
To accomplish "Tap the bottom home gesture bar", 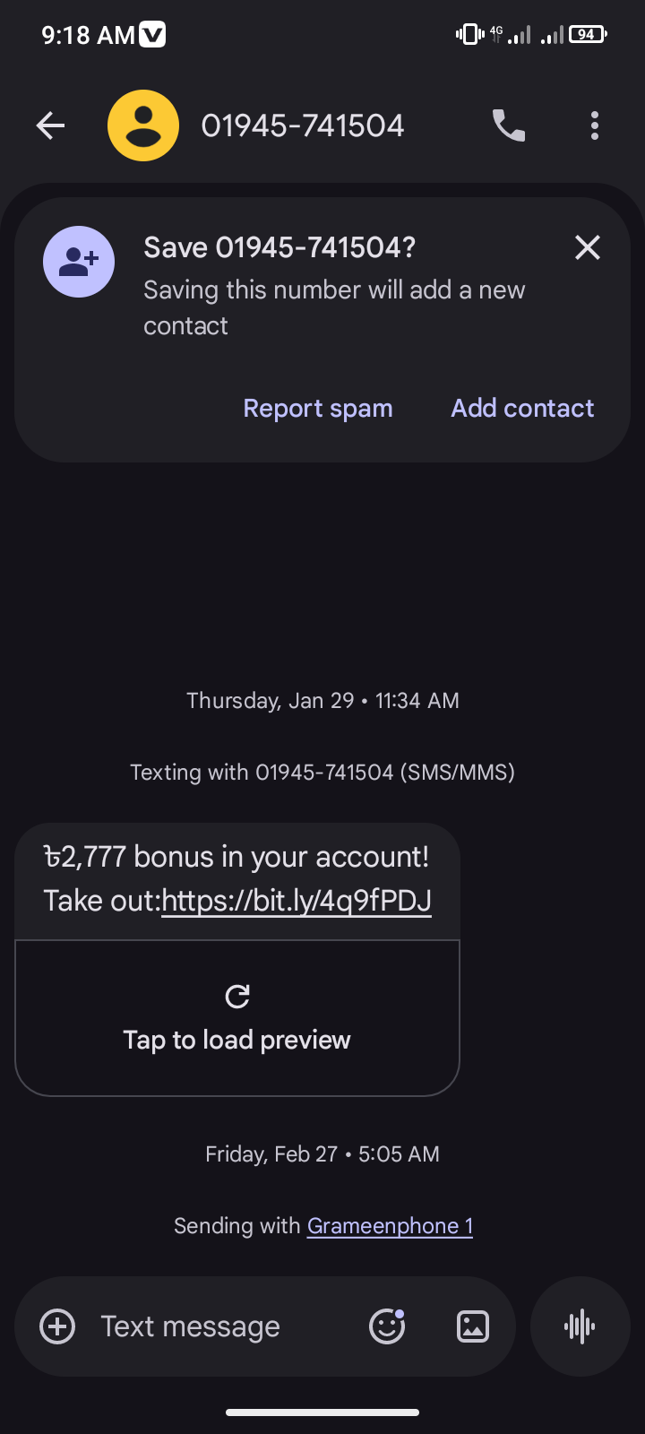I will [x=322, y=1412].
